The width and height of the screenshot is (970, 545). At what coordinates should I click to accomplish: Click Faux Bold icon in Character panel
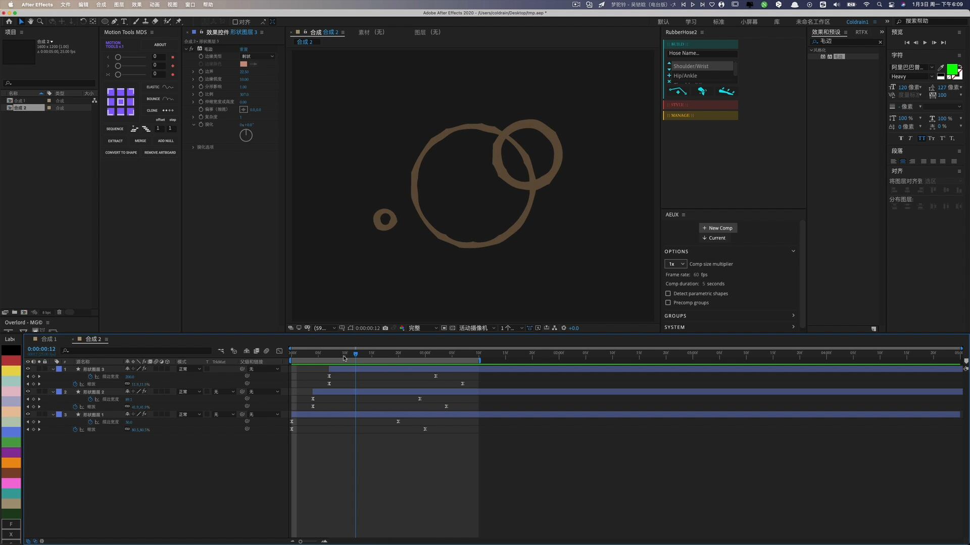901,138
